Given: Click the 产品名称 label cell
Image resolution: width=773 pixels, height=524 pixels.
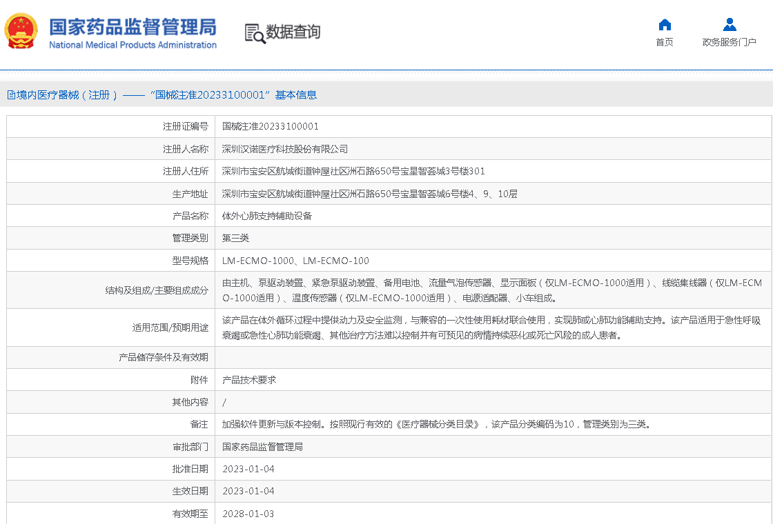Looking at the screenshot, I should tap(111, 216).
